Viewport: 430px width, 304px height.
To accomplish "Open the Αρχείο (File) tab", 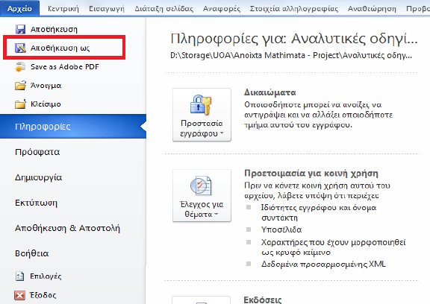I will (x=19, y=8).
